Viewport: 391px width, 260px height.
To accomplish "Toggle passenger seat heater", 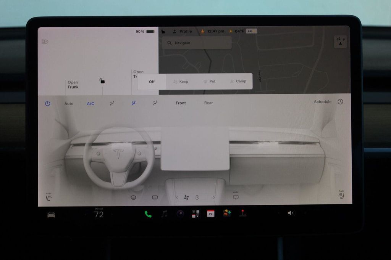I will (x=341, y=195).
